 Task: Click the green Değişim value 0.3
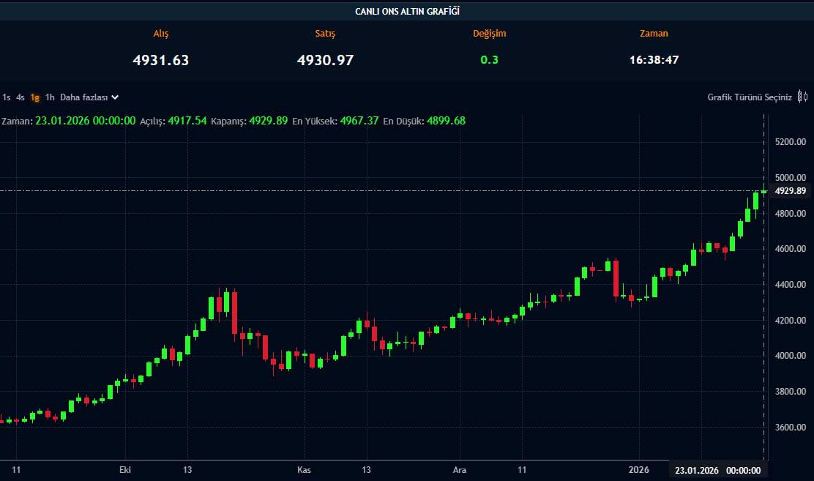point(489,60)
